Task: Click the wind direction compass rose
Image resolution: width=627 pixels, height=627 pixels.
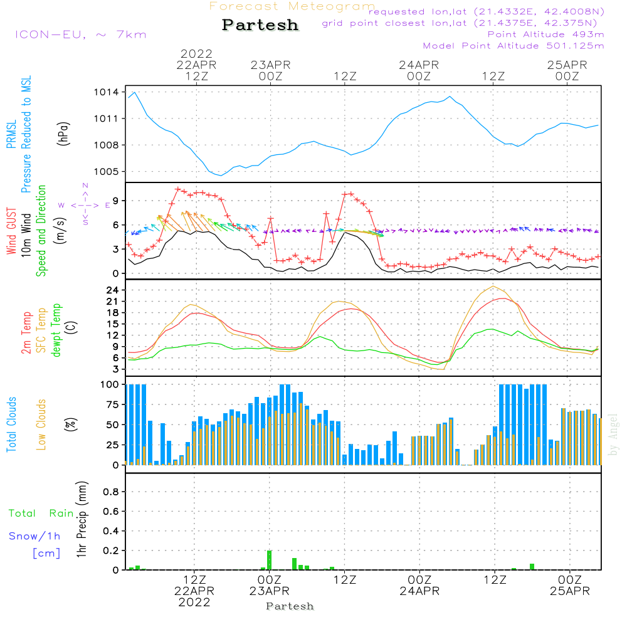Action: 85,204
